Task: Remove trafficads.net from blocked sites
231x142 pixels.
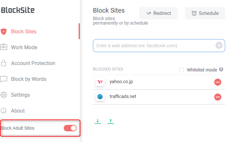Action: pyautogui.click(x=218, y=97)
